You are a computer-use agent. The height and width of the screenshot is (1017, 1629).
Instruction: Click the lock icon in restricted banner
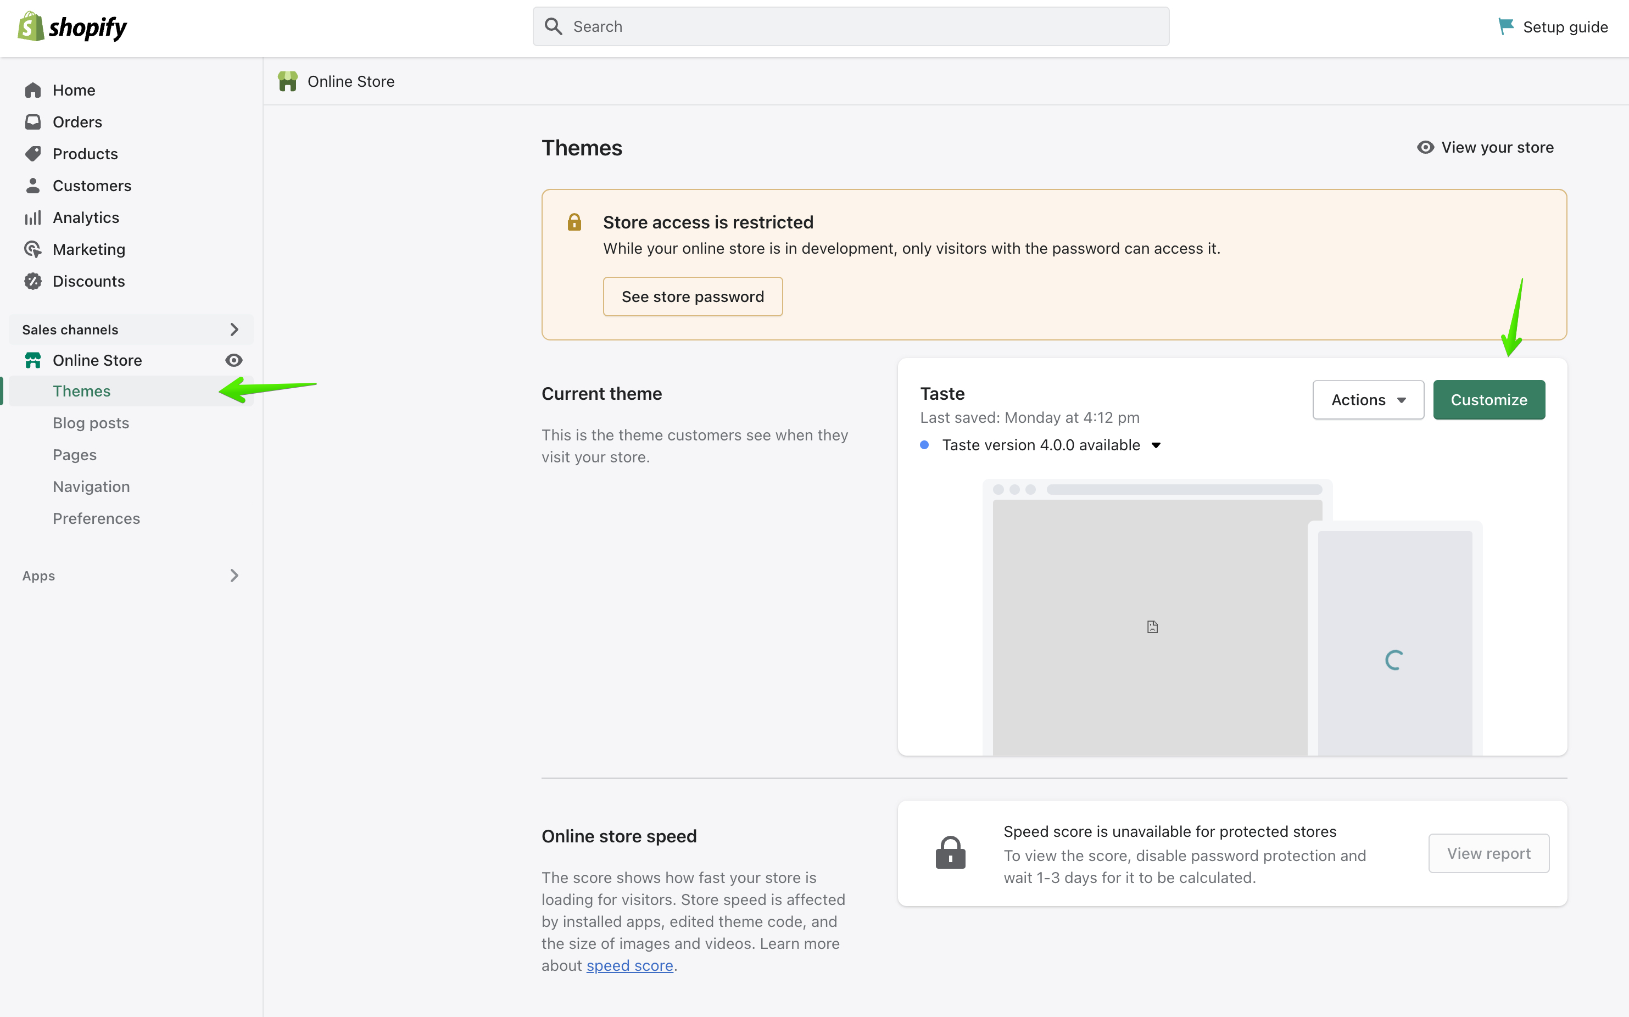574,222
